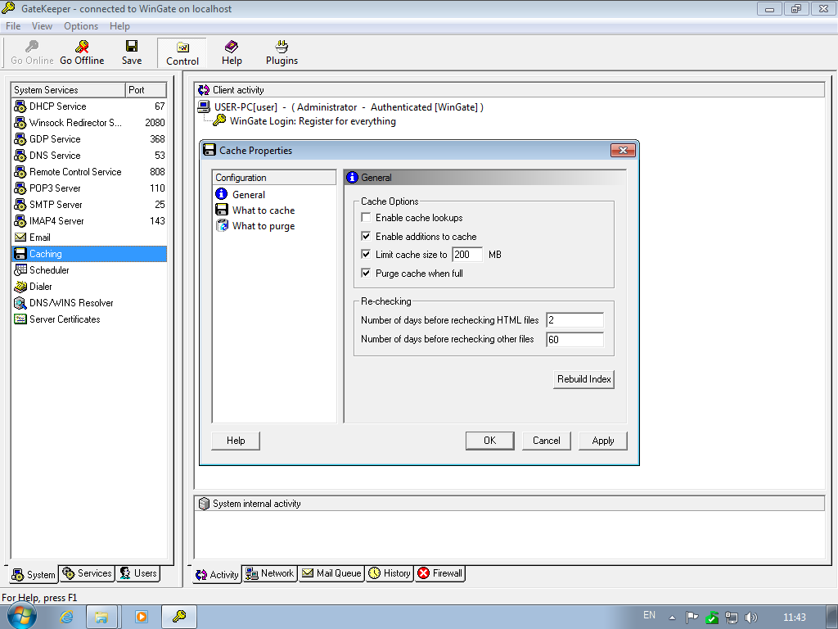
Task: Select the SMTP Server icon
Action: click(20, 205)
